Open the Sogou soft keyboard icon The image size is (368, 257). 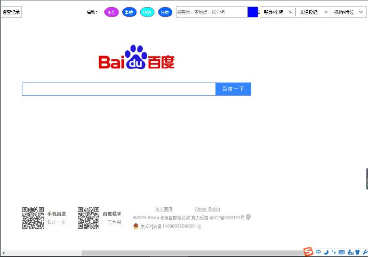(342, 252)
